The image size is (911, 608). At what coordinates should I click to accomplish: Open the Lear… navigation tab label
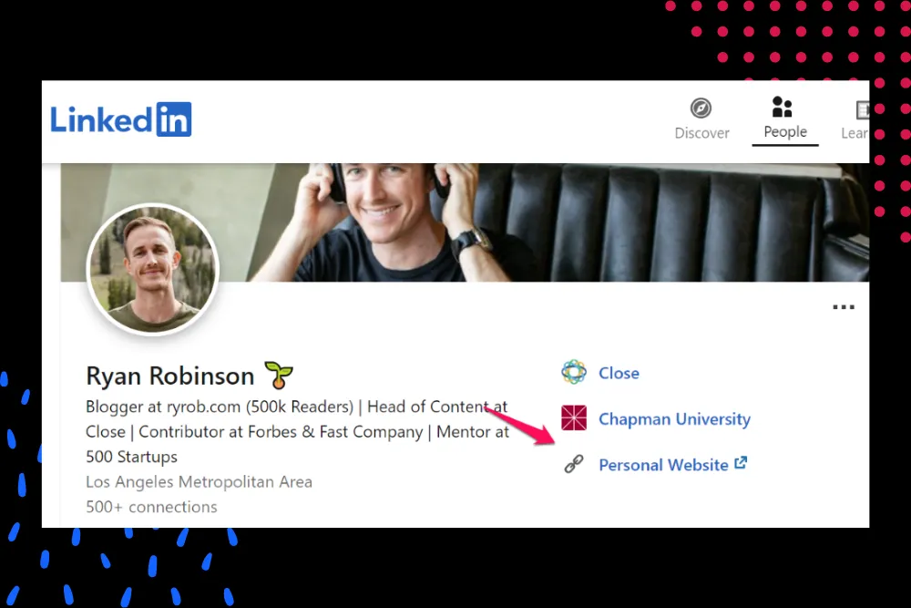(855, 133)
